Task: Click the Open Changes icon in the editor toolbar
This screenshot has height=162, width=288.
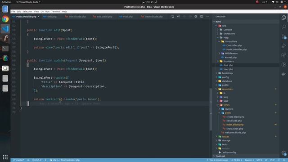Action: 173,17
